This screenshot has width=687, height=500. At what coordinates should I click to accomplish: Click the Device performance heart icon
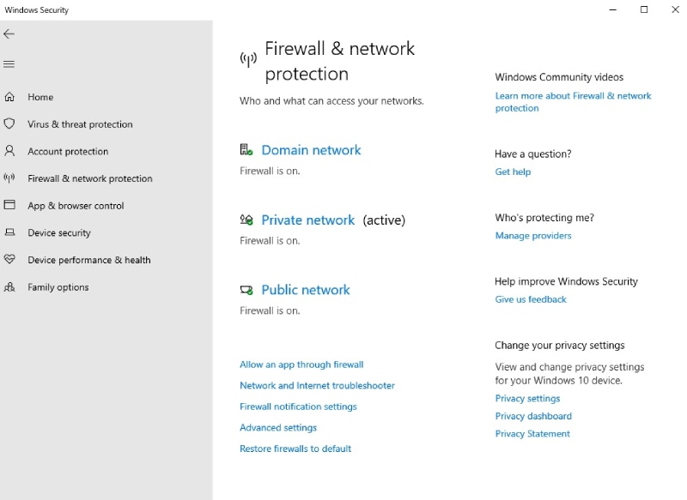coord(9,260)
